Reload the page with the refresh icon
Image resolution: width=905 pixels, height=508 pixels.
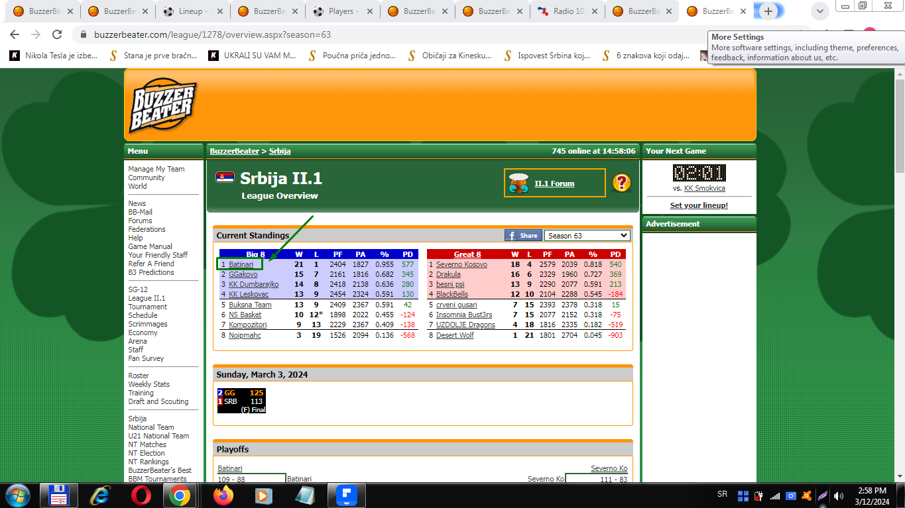(x=57, y=34)
